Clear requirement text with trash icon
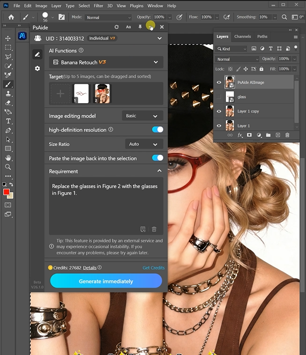The image size is (306, 355). click(x=154, y=229)
